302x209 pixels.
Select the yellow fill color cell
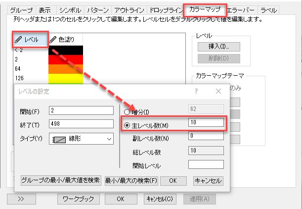(x=66, y=78)
